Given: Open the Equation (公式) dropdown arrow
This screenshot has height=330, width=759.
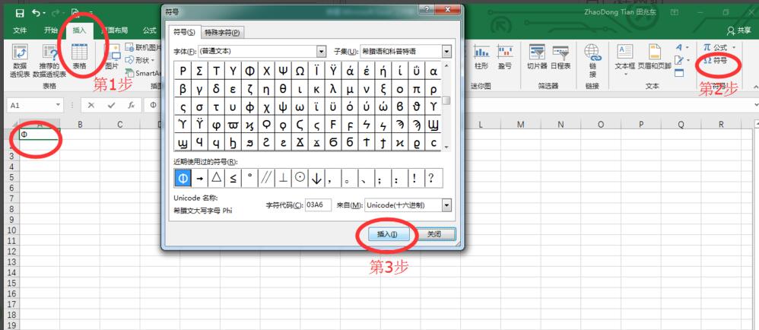Looking at the screenshot, I should (x=734, y=47).
